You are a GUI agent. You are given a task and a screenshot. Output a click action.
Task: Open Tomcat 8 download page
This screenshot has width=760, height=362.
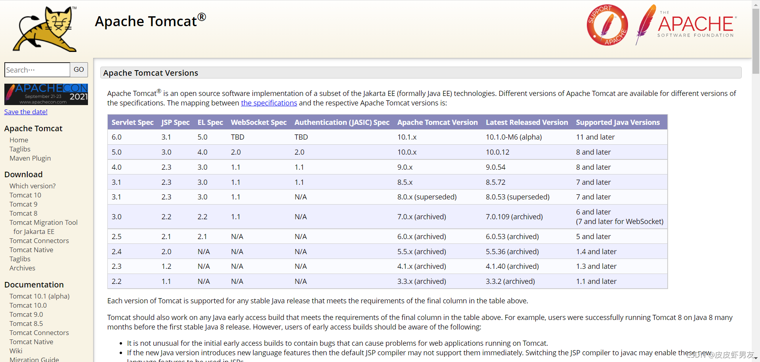pos(23,213)
